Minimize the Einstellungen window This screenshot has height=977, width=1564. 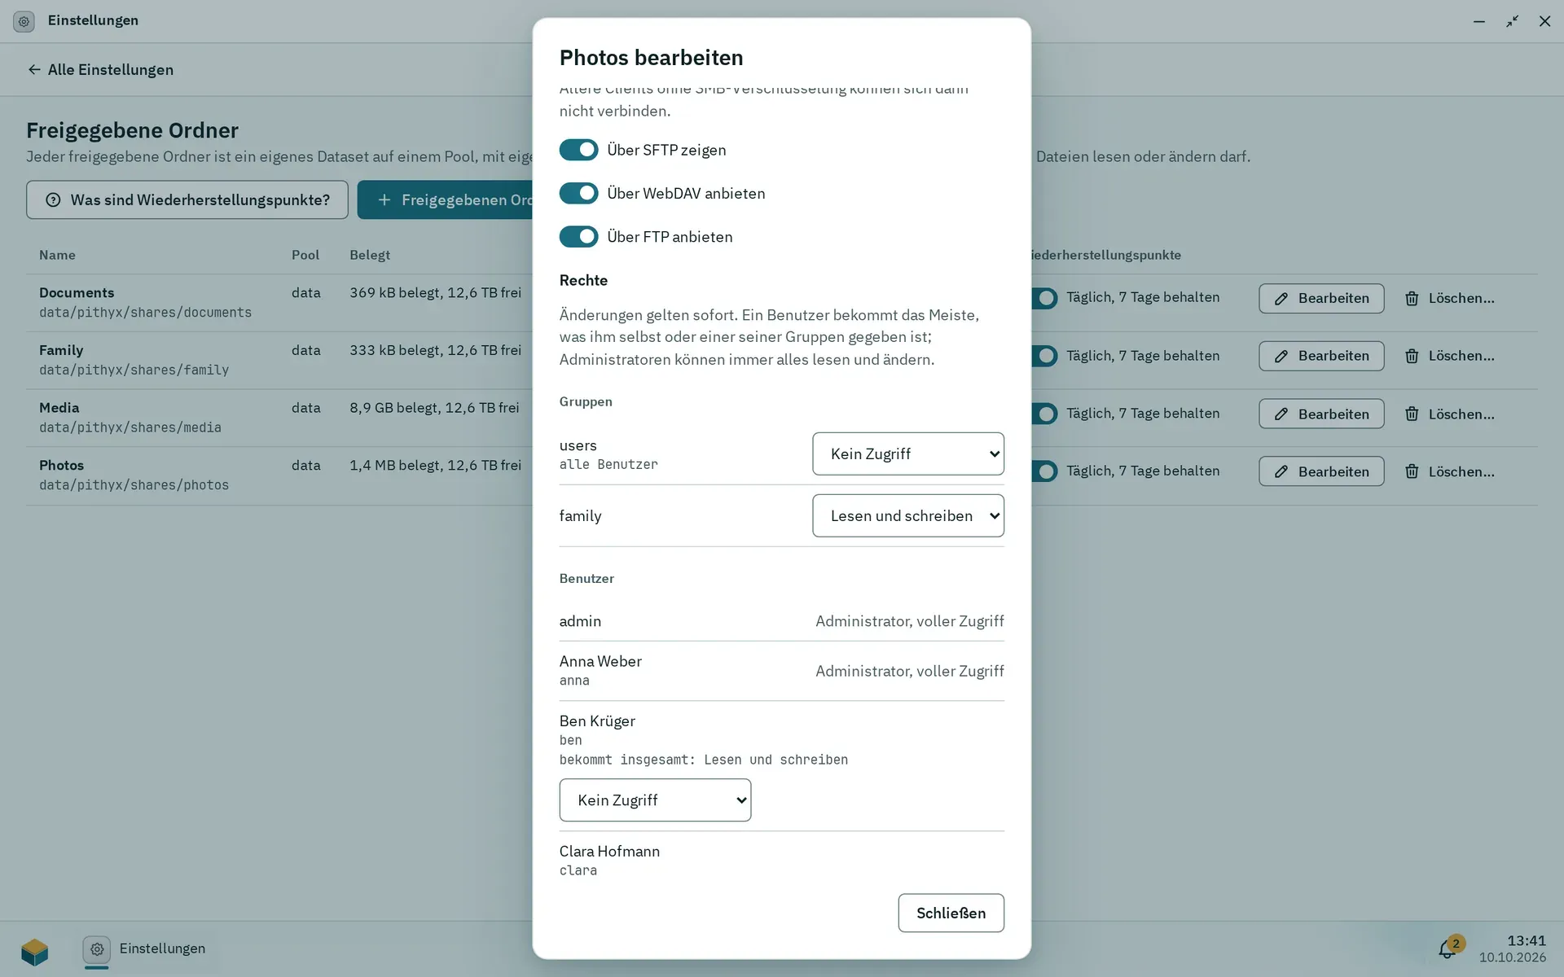point(1479,21)
